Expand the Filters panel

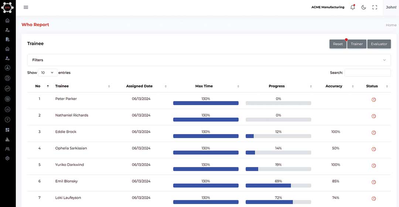coord(209,60)
